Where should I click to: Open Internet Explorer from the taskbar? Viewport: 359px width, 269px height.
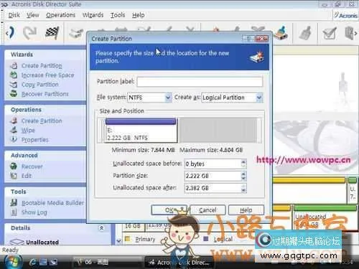click(x=33, y=262)
